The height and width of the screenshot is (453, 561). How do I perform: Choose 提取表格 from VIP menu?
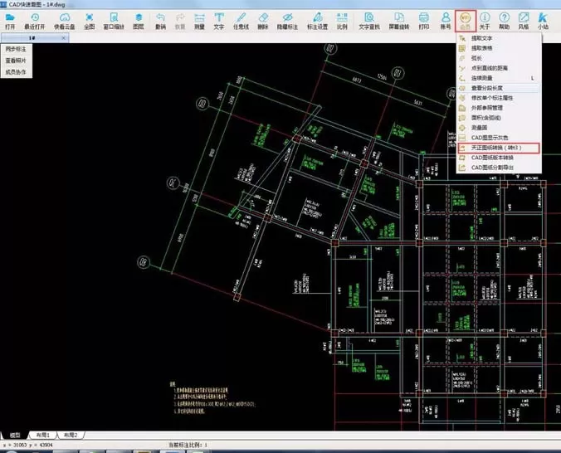point(499,48)
